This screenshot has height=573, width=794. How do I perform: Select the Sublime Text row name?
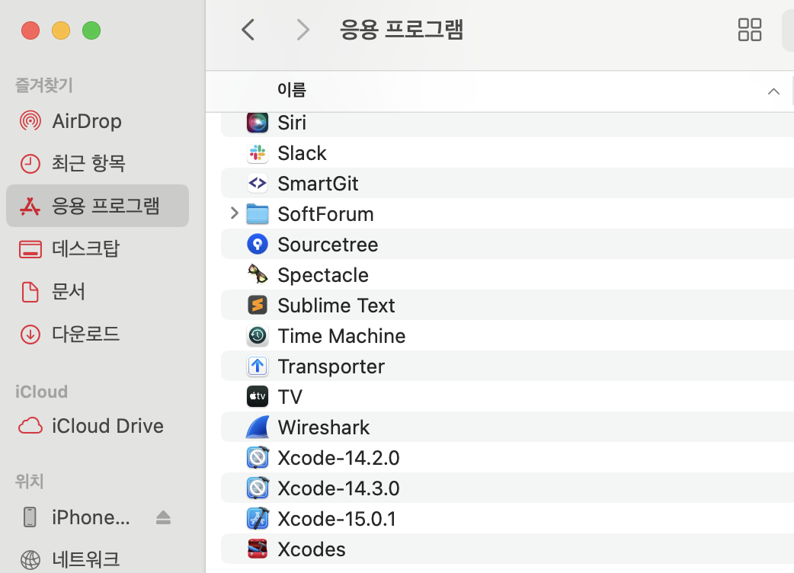336,306
